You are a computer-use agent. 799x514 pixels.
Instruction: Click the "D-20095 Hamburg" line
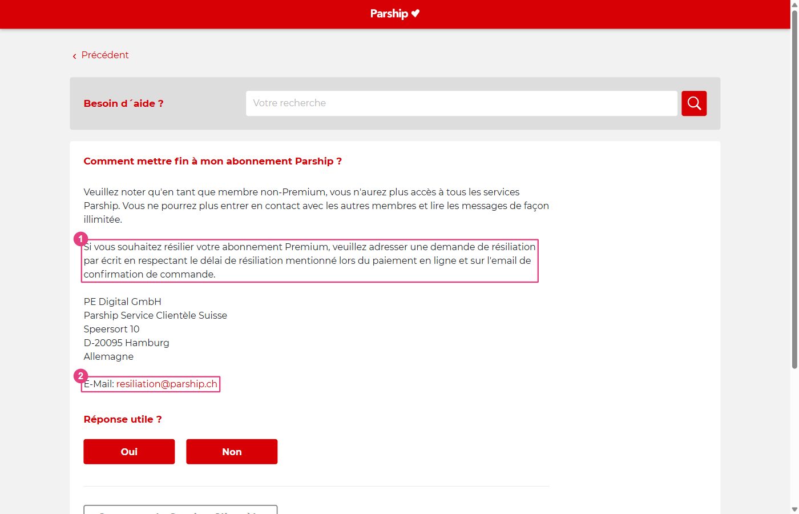tap(126, 343)
